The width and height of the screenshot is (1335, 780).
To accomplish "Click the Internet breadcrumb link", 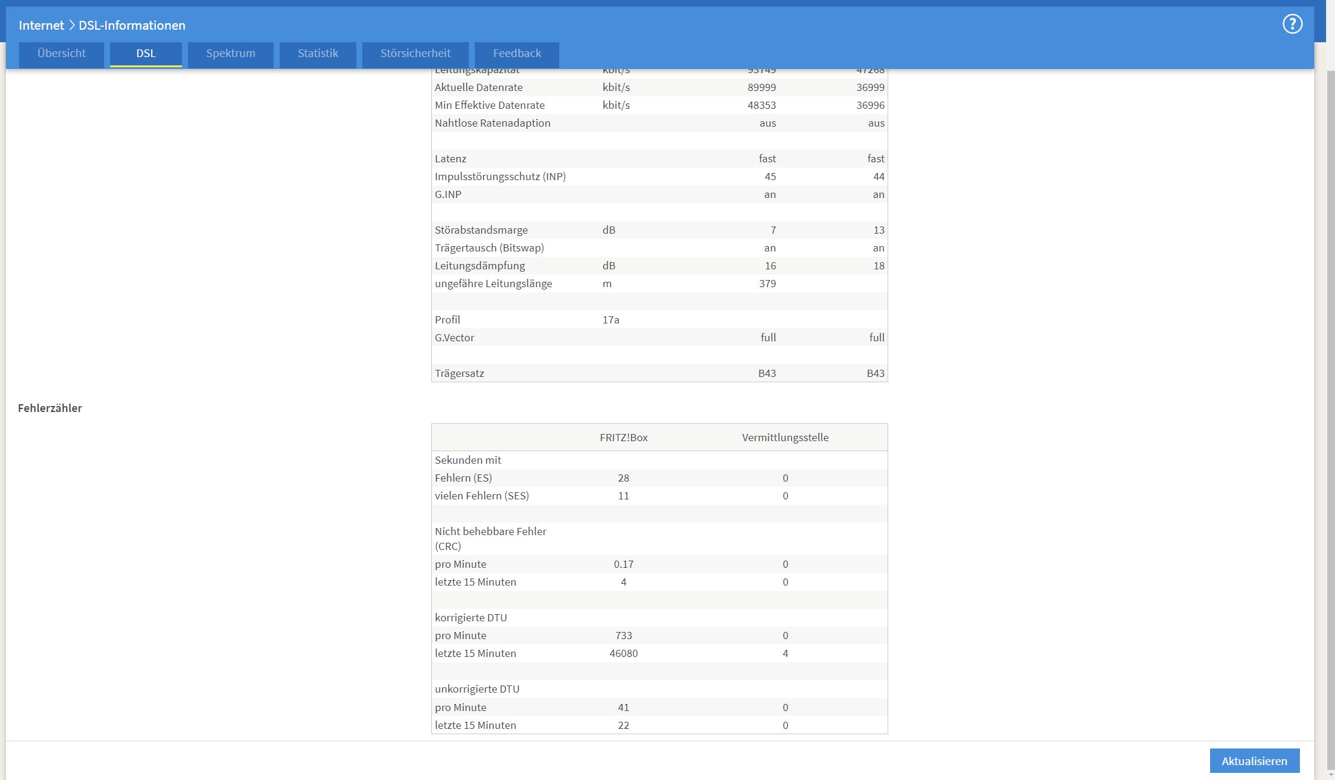I will tap(41, 25).
